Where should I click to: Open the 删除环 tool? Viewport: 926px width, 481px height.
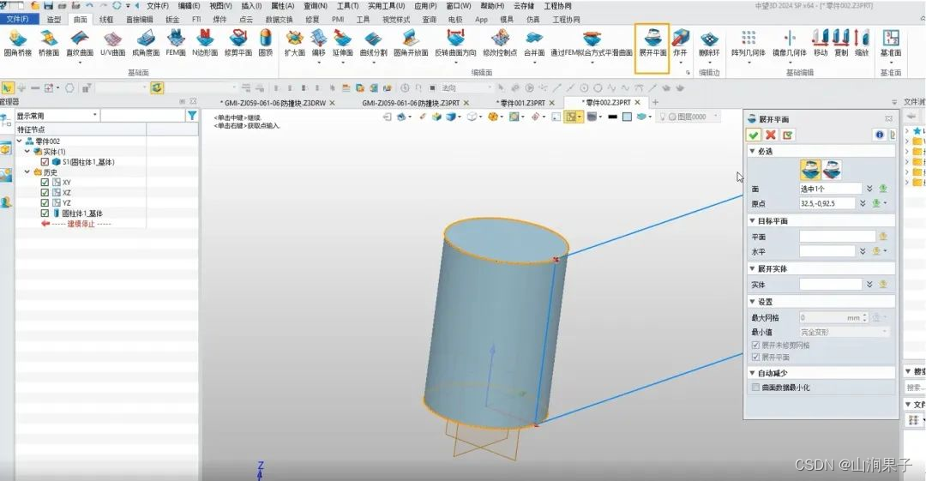tap(709, 43)
